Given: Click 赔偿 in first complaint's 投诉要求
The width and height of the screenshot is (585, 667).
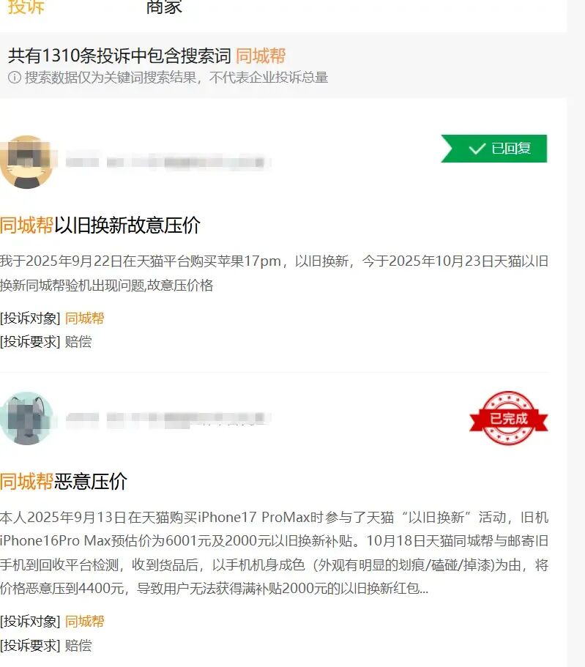Looking at the screenshot, I should pyautogui.click(x=78, y=342).
